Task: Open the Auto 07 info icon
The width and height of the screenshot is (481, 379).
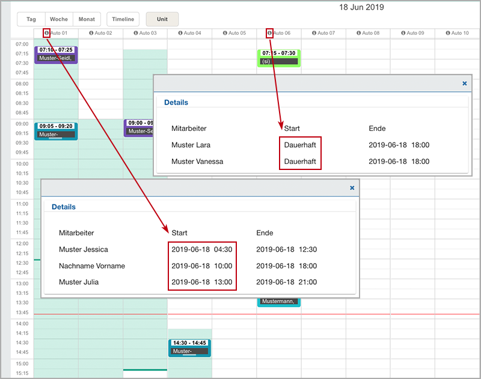Action: [314, 33]
